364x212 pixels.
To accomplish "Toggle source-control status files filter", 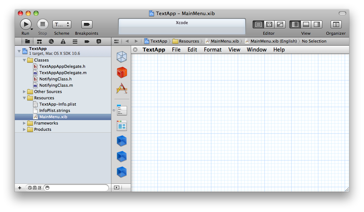I will pyautogui.click(x=35, y=188).
